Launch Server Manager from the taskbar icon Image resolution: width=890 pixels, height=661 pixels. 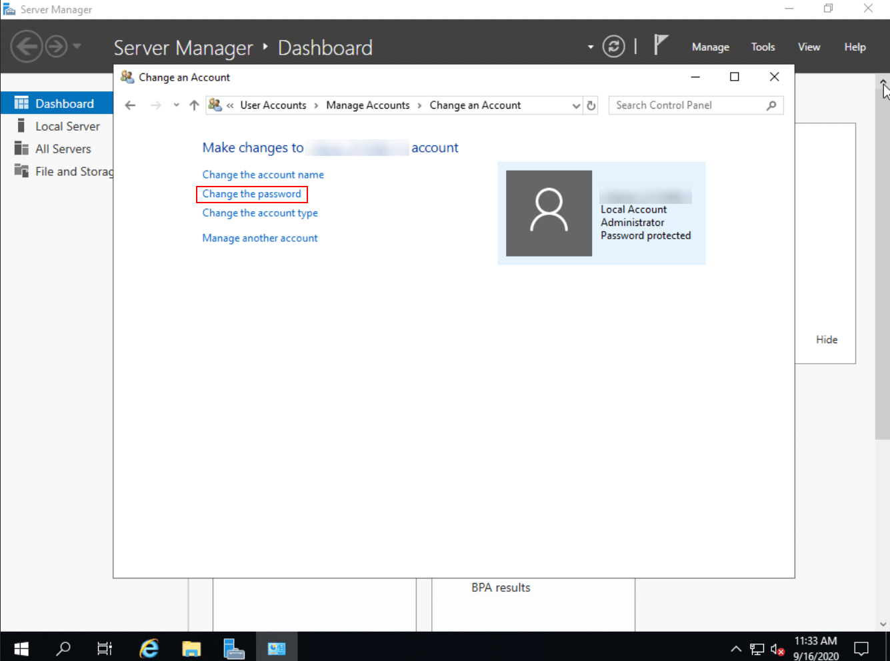click(233, 648)
